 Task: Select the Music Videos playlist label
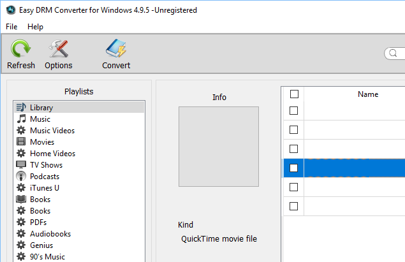click(52, 130)
